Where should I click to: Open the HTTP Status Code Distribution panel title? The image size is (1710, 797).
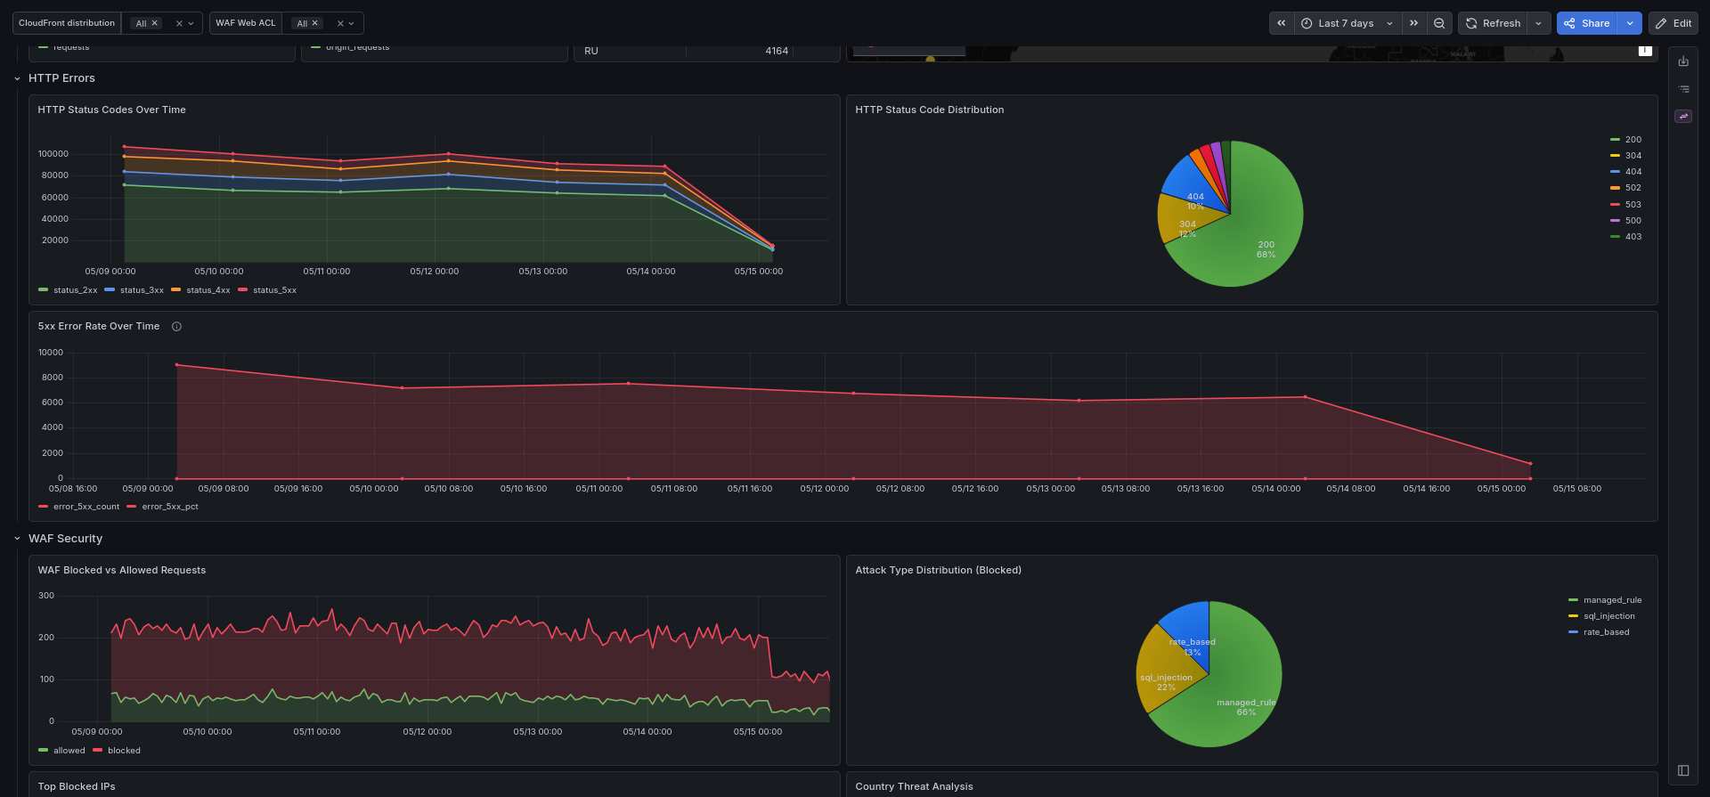[929, 110]
